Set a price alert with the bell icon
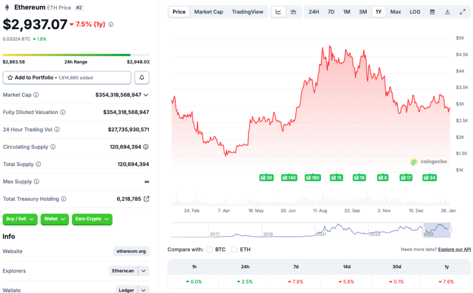The image size is (473, 293). pyautogui.click(x=142, y=77)
